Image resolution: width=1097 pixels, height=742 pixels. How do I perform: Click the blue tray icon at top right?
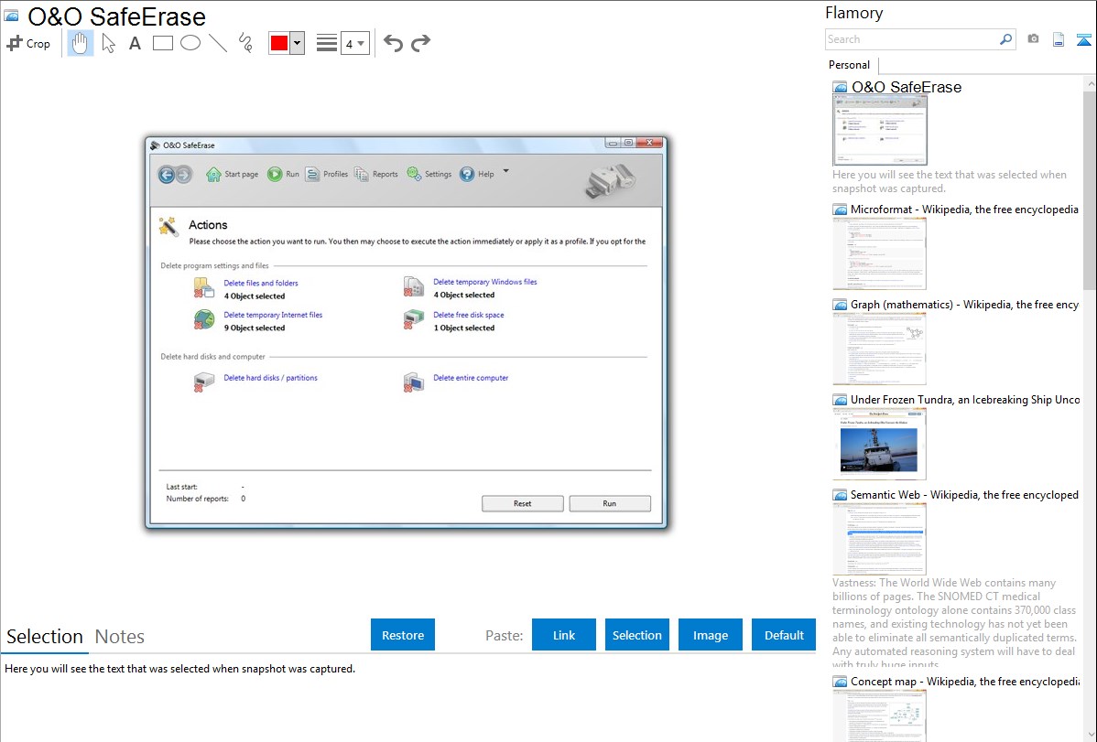coord(1083,39)
